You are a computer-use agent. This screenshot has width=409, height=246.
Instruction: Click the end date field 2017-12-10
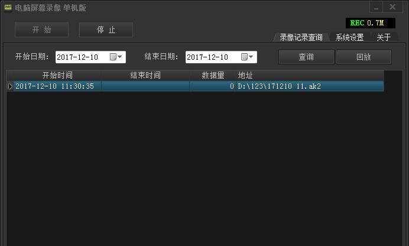pyautogui.click(x=221, y=57)
